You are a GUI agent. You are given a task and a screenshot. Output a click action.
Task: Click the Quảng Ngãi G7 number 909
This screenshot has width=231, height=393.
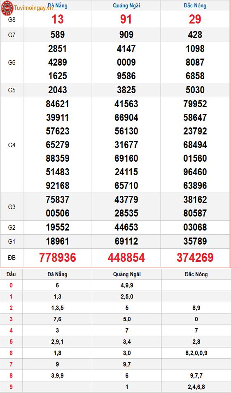tap(126, 35)
